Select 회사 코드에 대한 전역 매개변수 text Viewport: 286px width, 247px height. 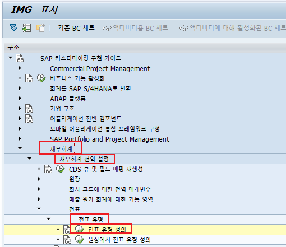click(110, 189)
